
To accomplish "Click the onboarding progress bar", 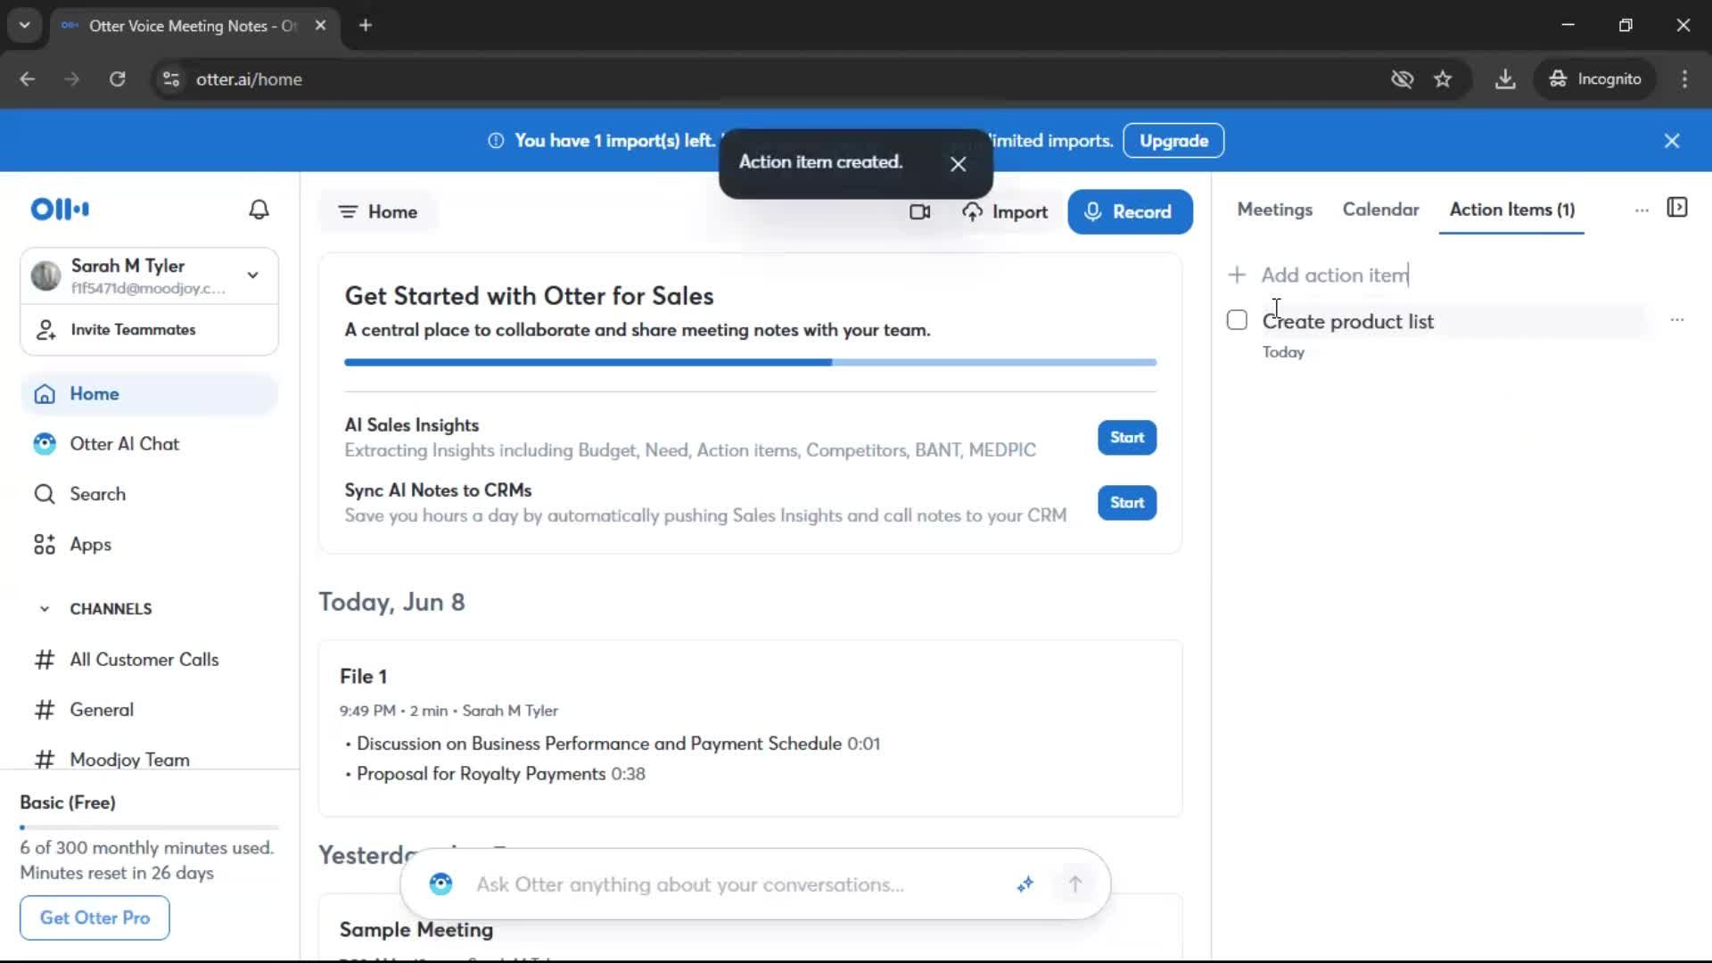I will point(751,363).
